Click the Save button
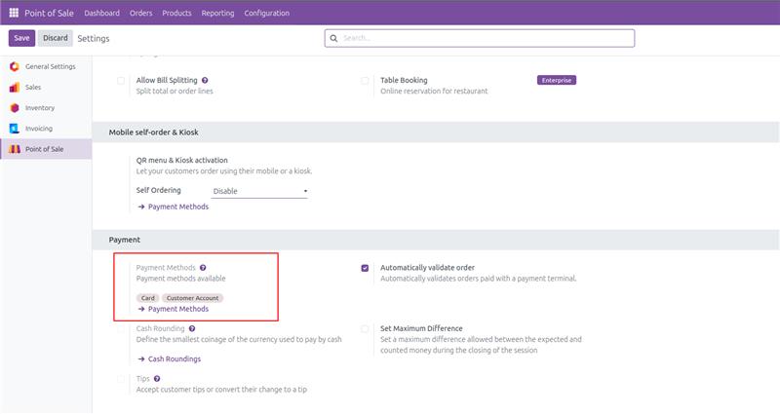Viewport: 780px width, 414px height. point(21,38)
